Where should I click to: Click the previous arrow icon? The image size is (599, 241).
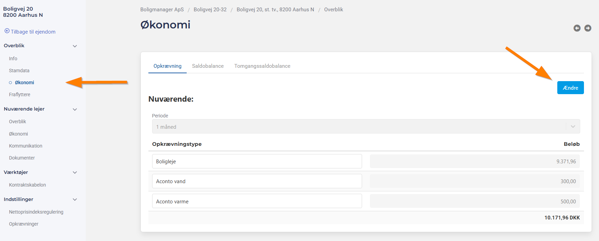click(x=577, y=28)
